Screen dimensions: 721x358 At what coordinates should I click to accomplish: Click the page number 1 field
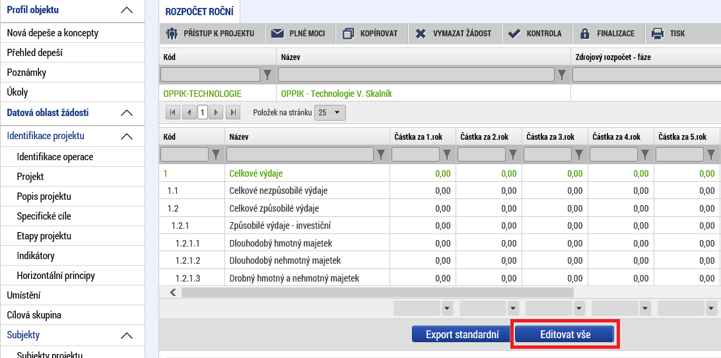point(203,113)
